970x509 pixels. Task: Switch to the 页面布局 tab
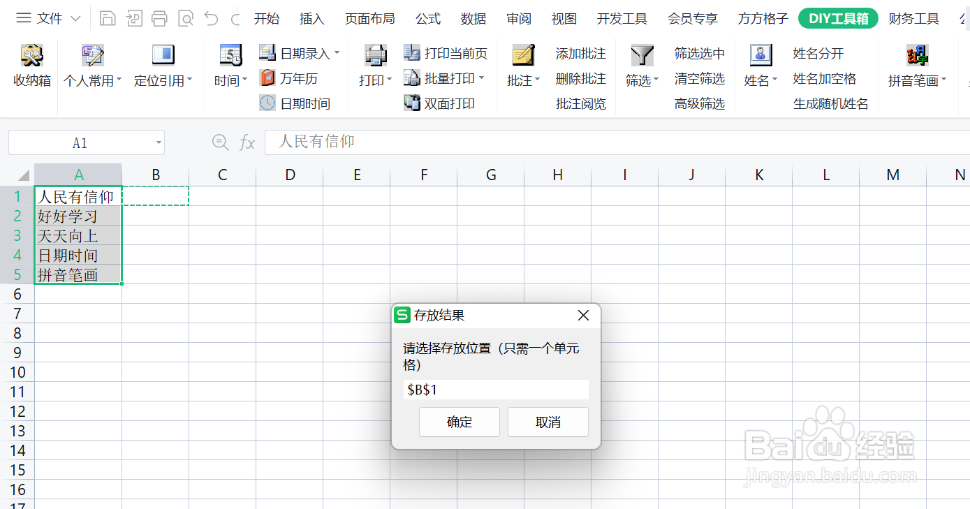369,19
